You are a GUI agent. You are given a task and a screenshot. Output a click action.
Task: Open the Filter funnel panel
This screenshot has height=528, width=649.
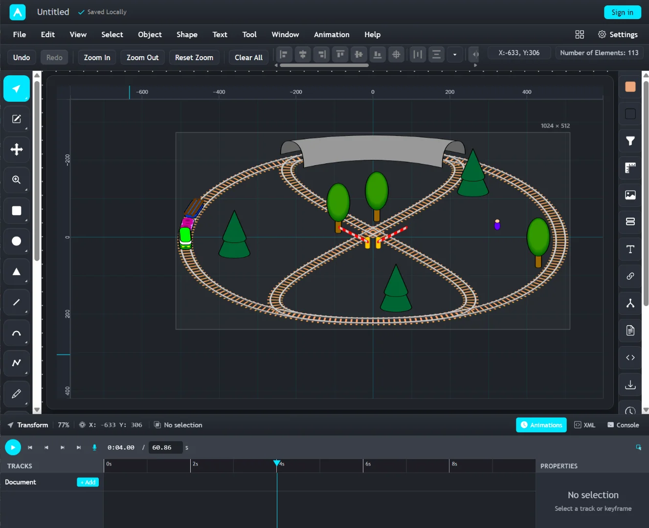[630, 141]
